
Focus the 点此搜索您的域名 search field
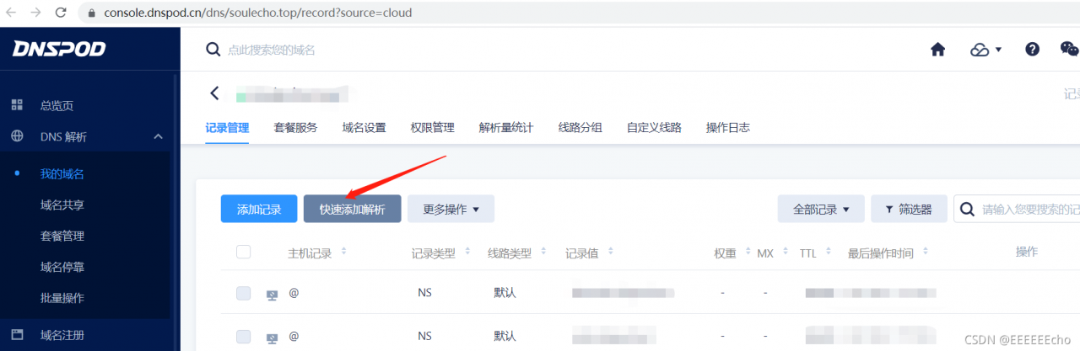tap(271, 51)
